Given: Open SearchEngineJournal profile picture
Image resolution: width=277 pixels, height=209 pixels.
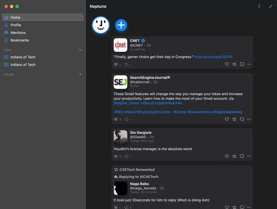Looking at the screenshot, I should point(120,82).
